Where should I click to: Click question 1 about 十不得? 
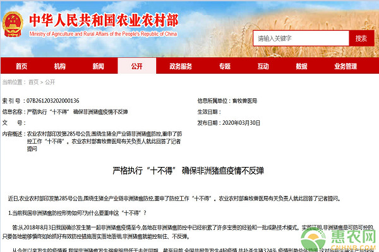click(77, 213)
